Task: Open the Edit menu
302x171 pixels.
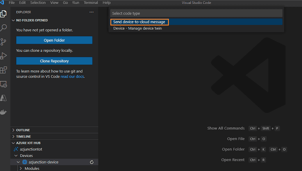Action: [x=22, y=3]
